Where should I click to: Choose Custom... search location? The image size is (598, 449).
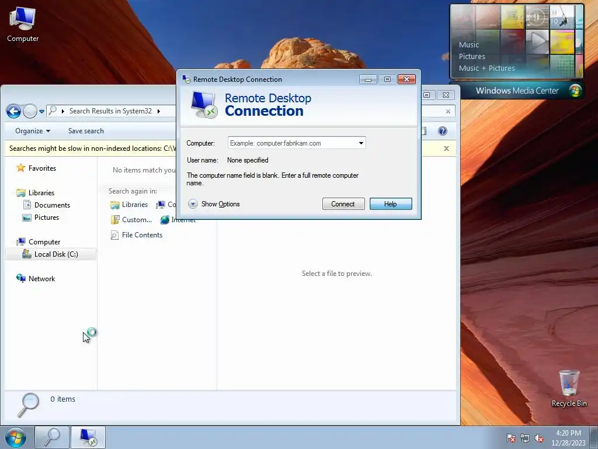(x=131, y=220)
